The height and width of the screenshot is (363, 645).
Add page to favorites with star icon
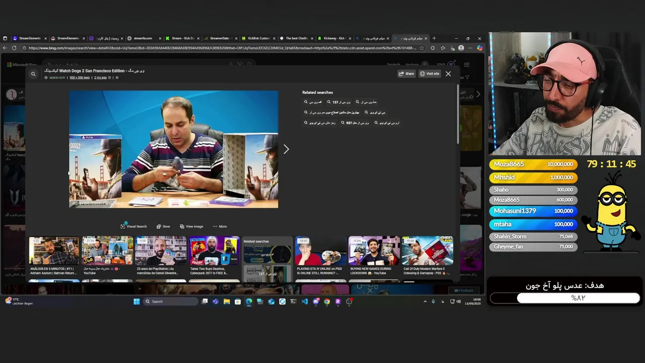point(422,48)
